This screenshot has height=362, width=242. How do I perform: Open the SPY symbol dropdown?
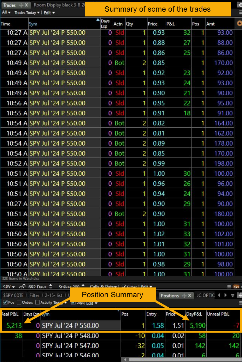point(9,287)
